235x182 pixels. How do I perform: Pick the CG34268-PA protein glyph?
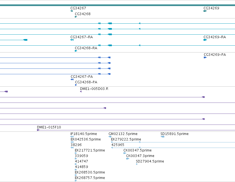(76, 85)
